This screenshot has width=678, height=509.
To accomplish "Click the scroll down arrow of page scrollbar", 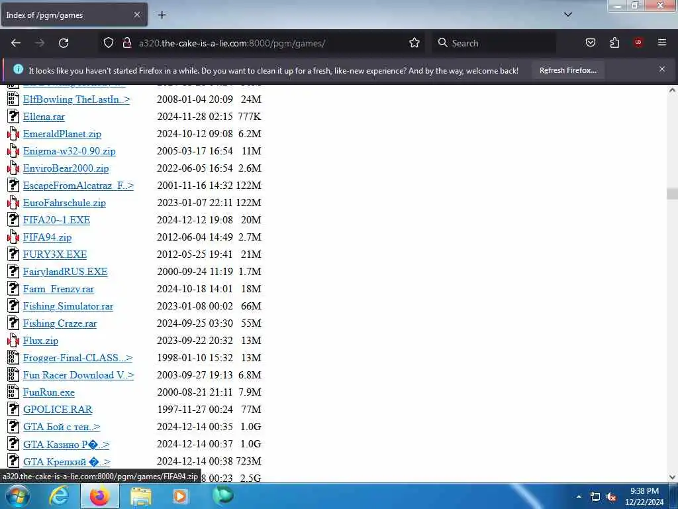I will tap(672, 477).
